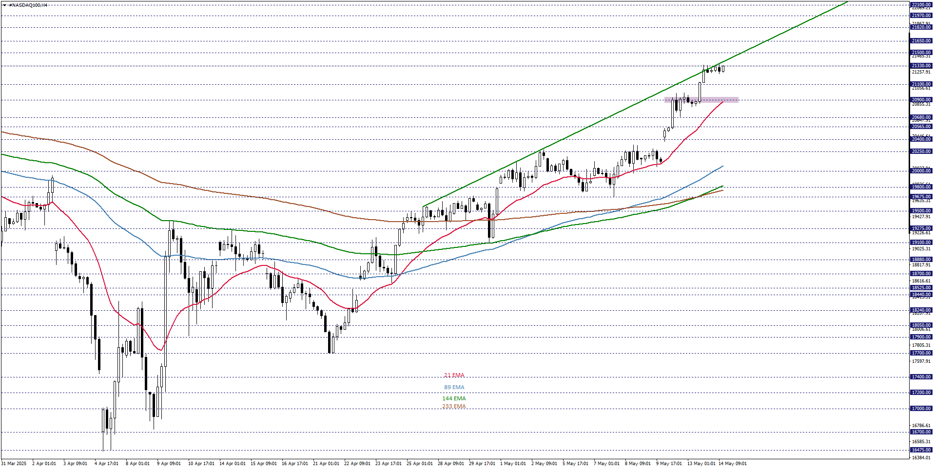This screenshot has width=934, height=469.
Task: Click the 18700.00 price level label
Action: pos(921,274)
